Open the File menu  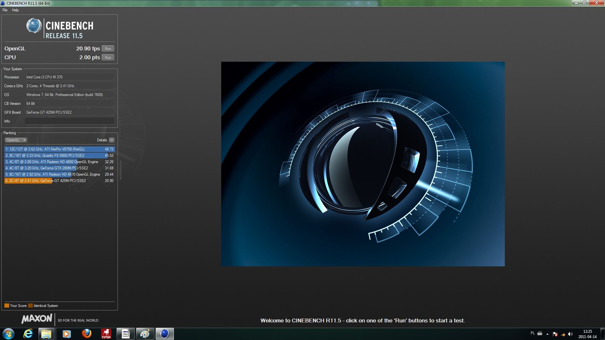pyautogui.click(x=5, y=10)
